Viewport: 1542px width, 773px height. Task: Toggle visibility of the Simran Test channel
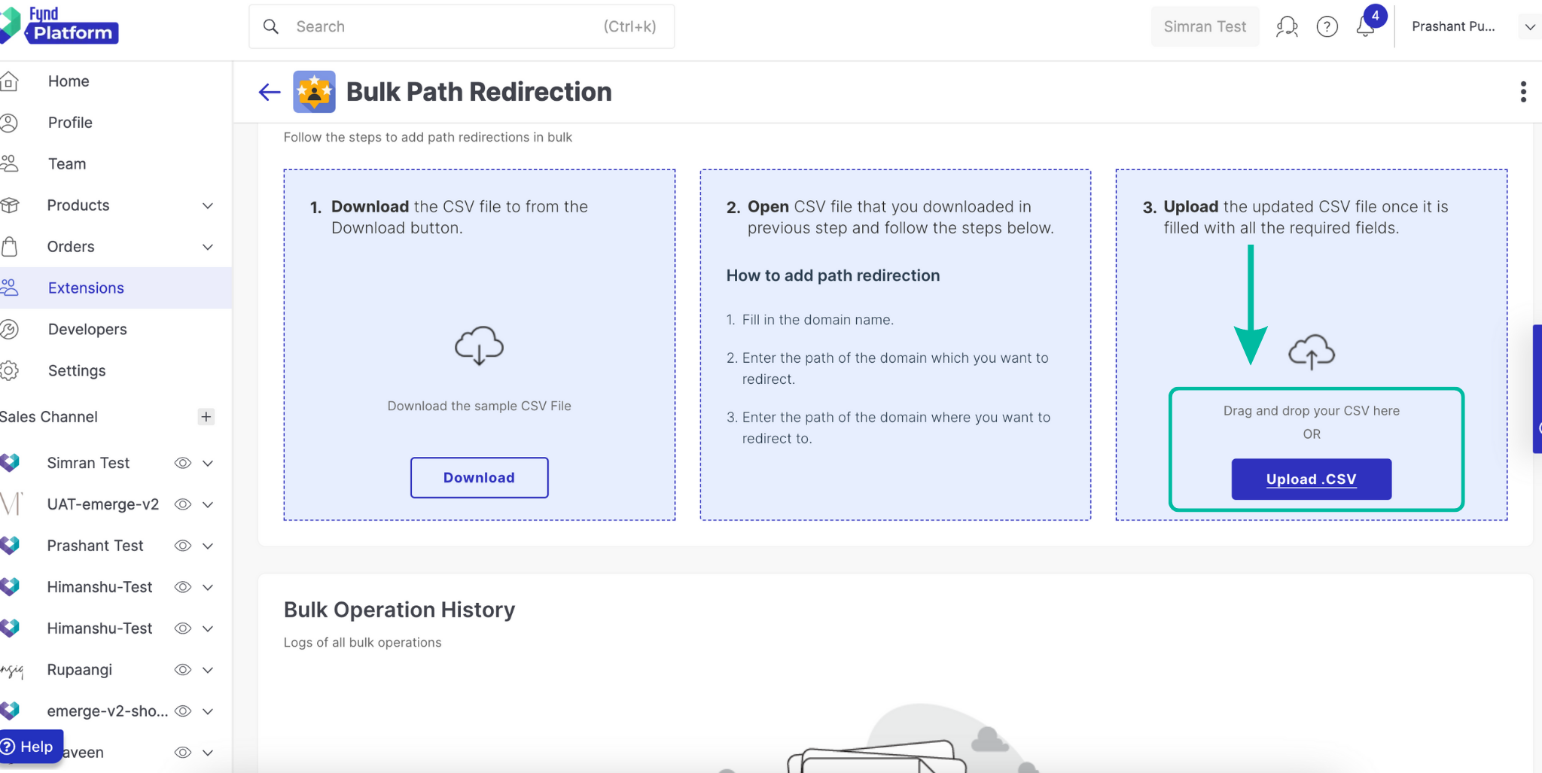point(182,463)
